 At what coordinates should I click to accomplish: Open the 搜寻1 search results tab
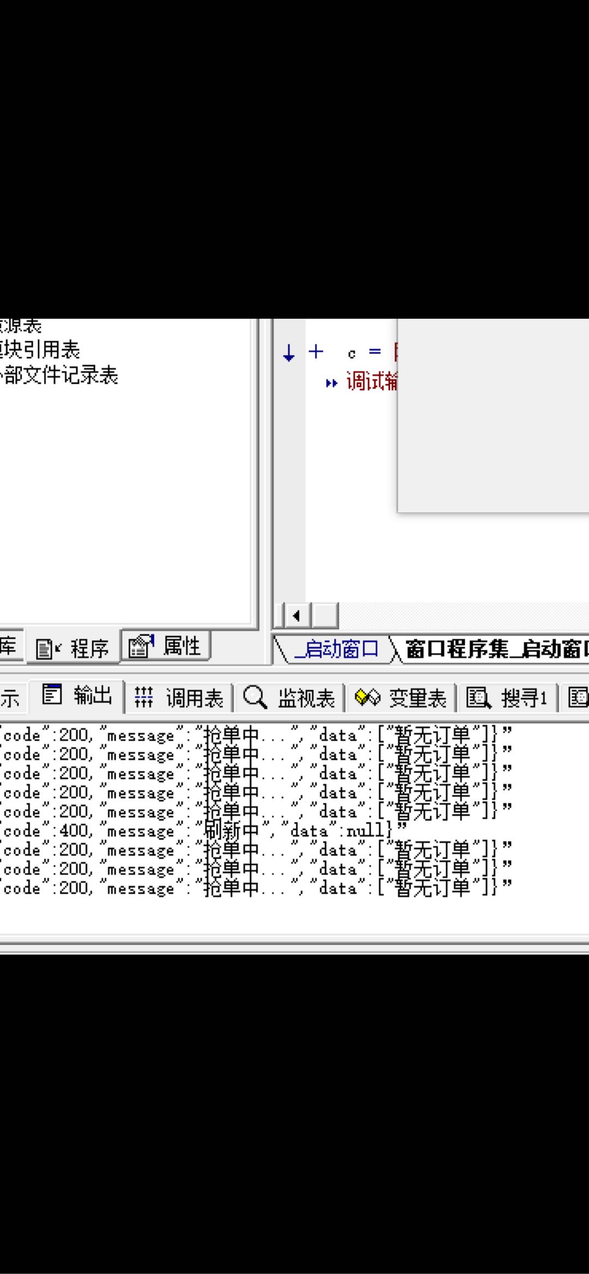pos(507,698)
